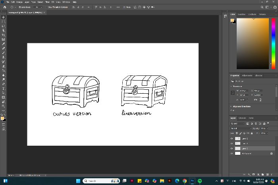Select the Hand tool
Viewport: 278px width, 185px height.
click(x=3, y=102)
